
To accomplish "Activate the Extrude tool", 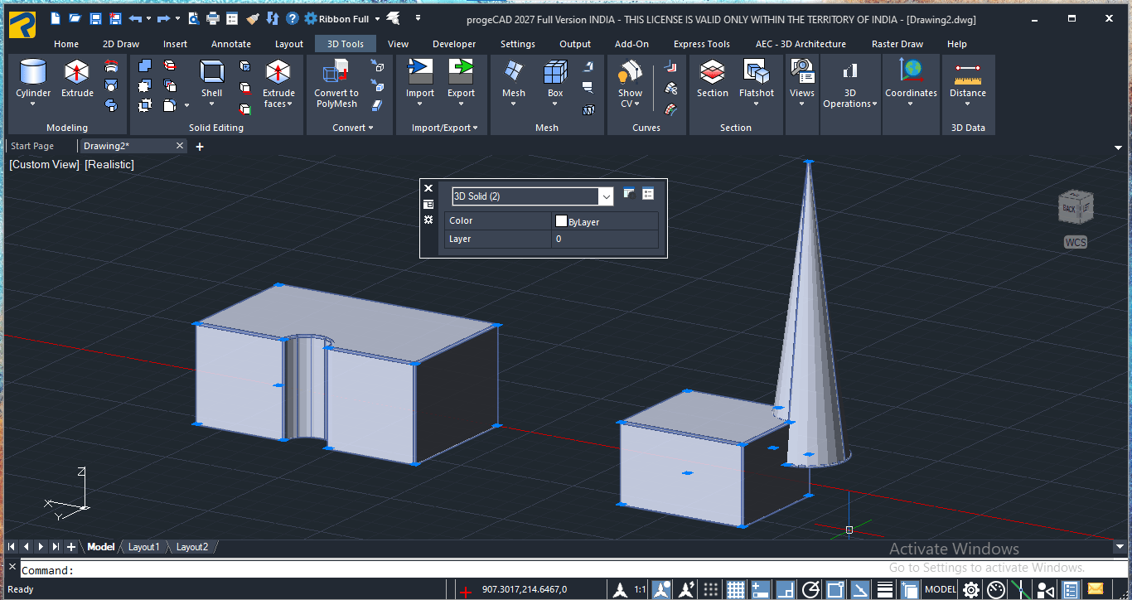I will click(x=77, y=79).
